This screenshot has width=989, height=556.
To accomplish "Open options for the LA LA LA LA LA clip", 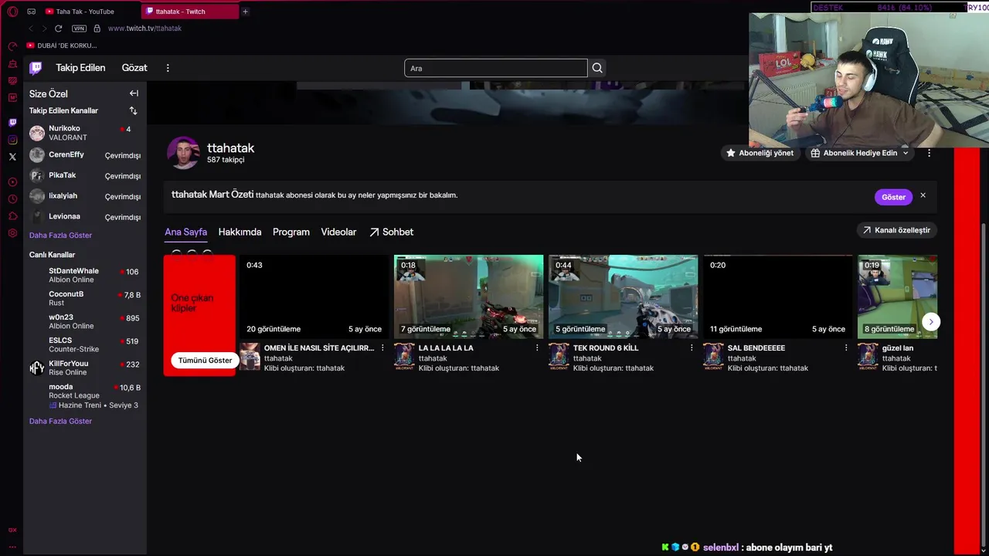I will point(537,348).
